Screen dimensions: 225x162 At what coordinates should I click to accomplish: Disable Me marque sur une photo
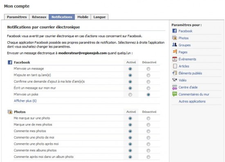[148, 118]
